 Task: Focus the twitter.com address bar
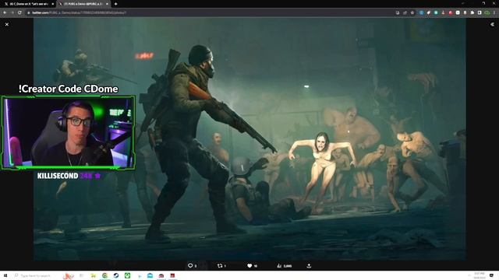(210, 12)
